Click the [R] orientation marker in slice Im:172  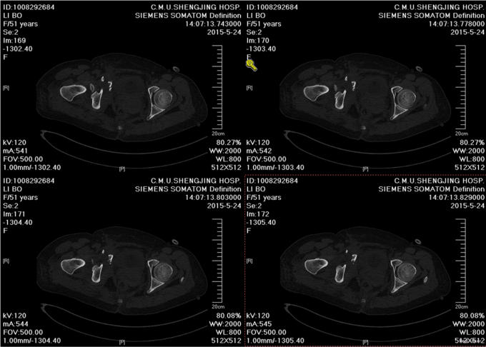point(249,261)
